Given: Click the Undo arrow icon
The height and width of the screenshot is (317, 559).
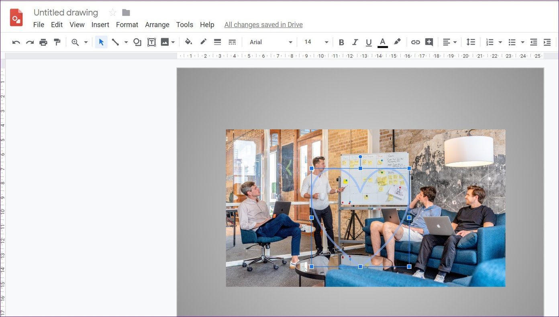Looking at the screenshot, I should pos(16,42).
